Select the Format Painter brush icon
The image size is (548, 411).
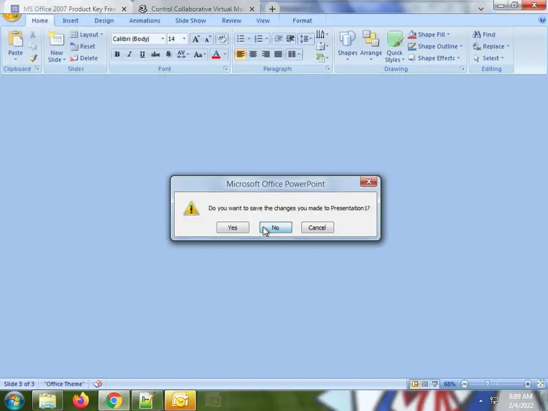click(x=33, y=58)
